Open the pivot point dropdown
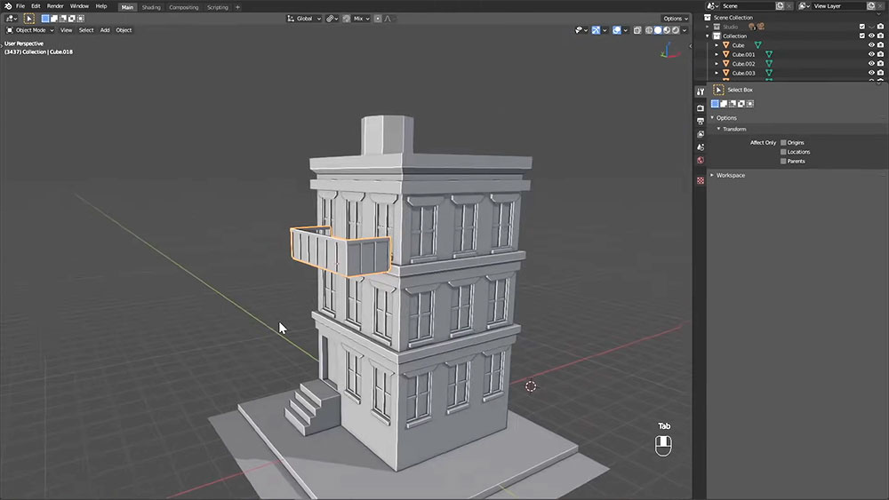Screen dimensions: 889x500 click(x=332, y=19)
